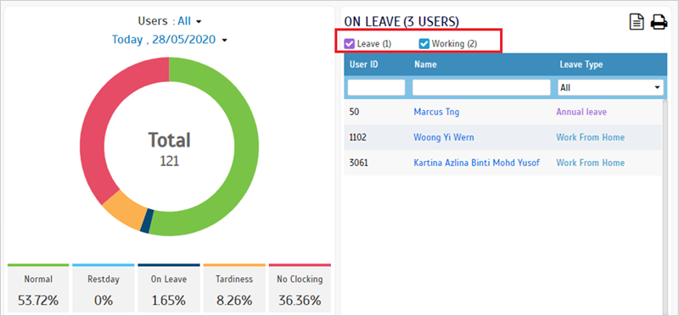Viewport: 679px width, 316px height.
Task: Select the No Clocking 36.36% tile
Action: click(x=300, y=288)
